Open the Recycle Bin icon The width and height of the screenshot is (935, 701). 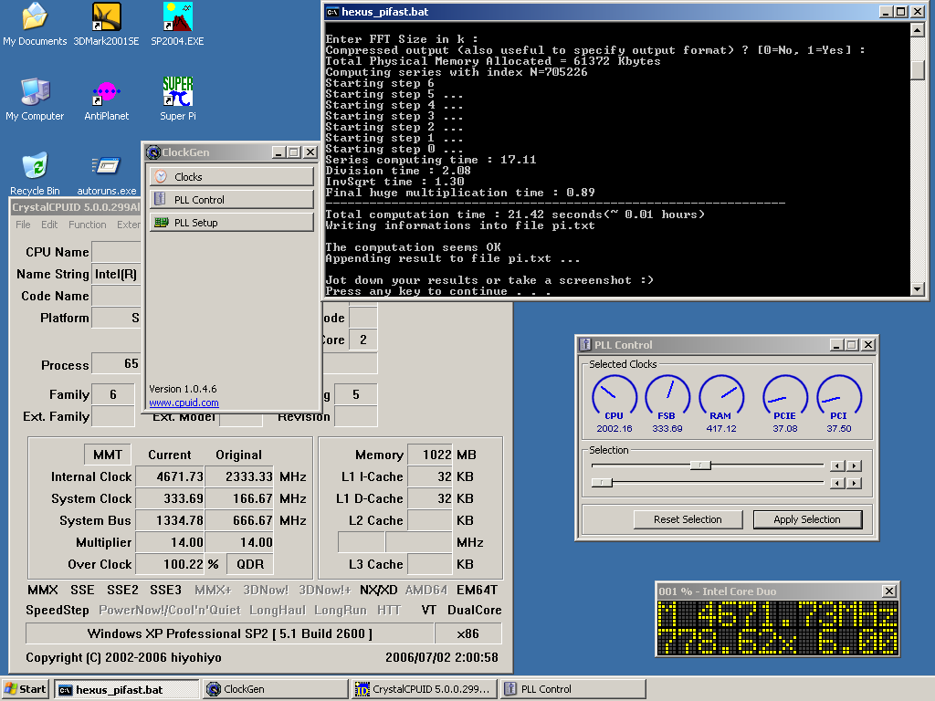[35, 174]
